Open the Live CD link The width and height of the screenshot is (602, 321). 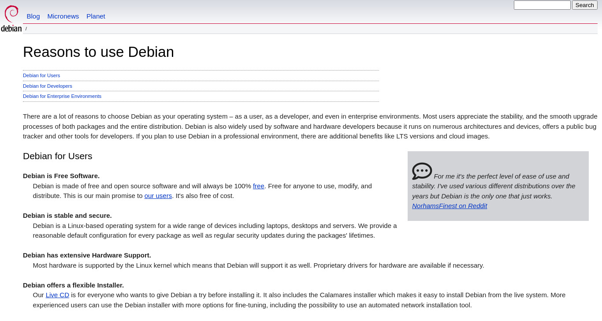57,295
